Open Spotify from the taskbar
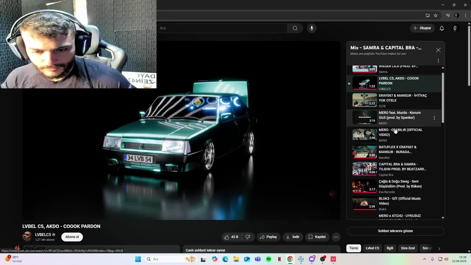The width and height of the screenshot is (471, 265). tap(269, 259)
